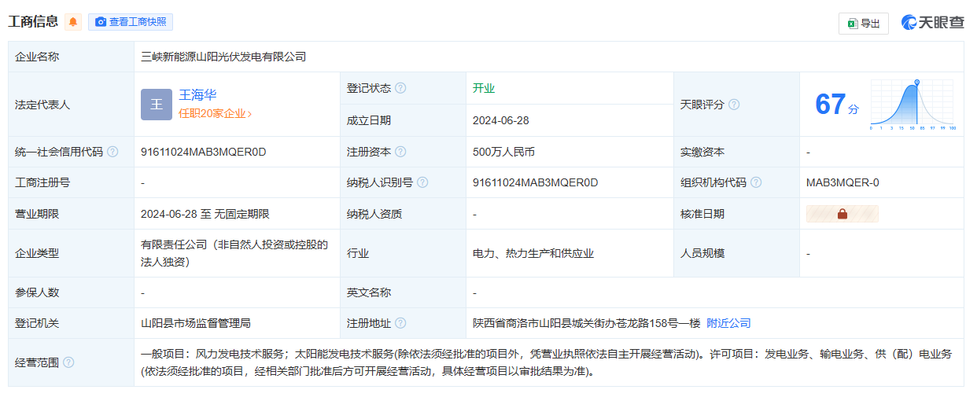977x397 pixels.
Task: Click help icon beside 经营范围
Action: 68,362
